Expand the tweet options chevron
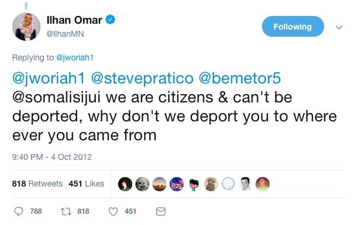Viewport: 352px width, 225px height. 339,27
